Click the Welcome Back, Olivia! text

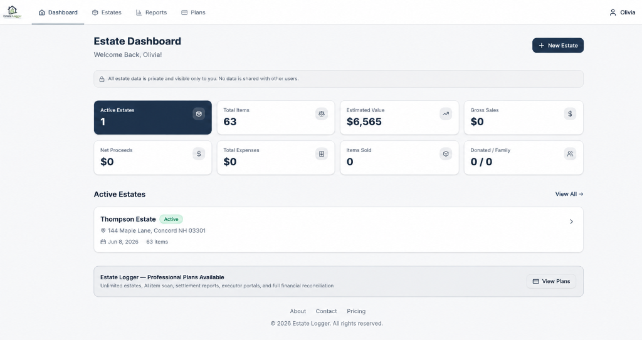128,55
